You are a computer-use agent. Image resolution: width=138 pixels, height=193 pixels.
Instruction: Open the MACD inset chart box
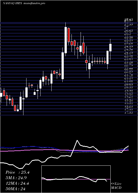[76, 179]
